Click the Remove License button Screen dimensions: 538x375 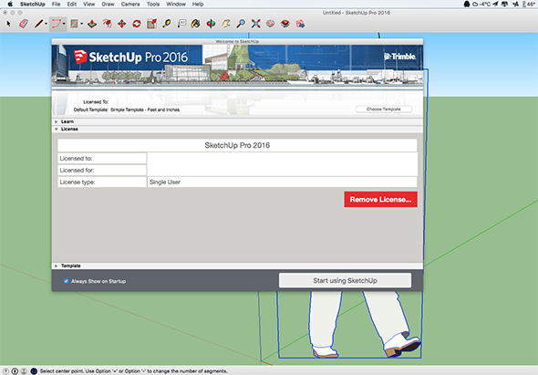tap(380, 200)
